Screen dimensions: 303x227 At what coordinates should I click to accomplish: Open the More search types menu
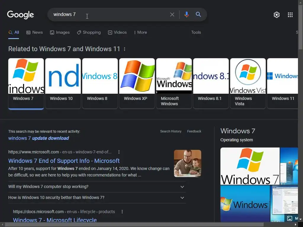140,33
